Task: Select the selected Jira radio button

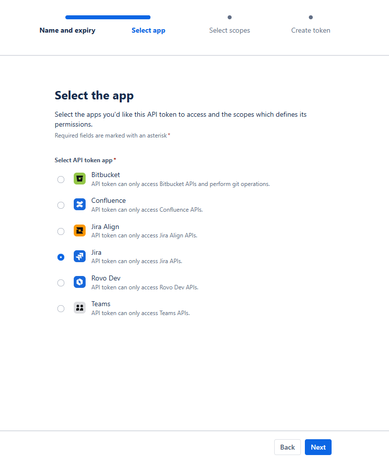Action: click(61, 257)
